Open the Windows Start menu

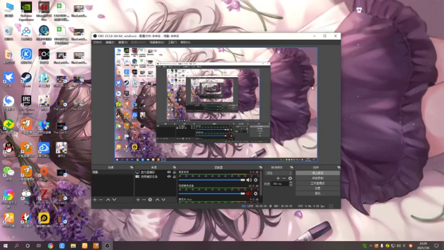[6, 246]
